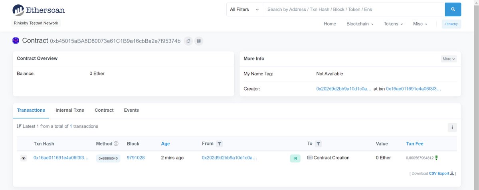Open the Method info tooltip icon

[x=116, y=144]
